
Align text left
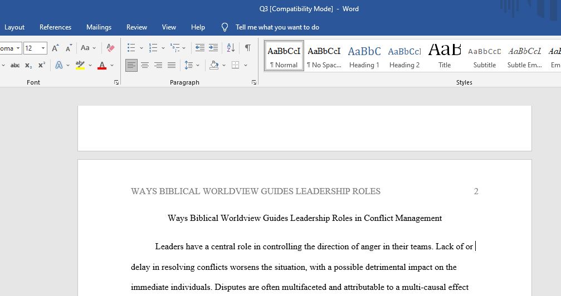coord(131,65)
